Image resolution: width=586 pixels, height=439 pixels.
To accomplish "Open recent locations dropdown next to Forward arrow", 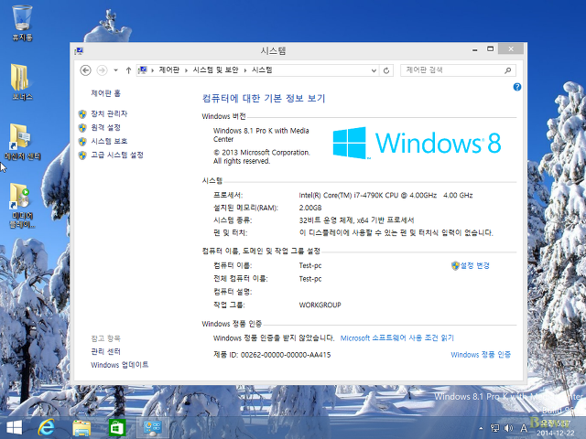I will pyautogui.click(x=116, y=70).
